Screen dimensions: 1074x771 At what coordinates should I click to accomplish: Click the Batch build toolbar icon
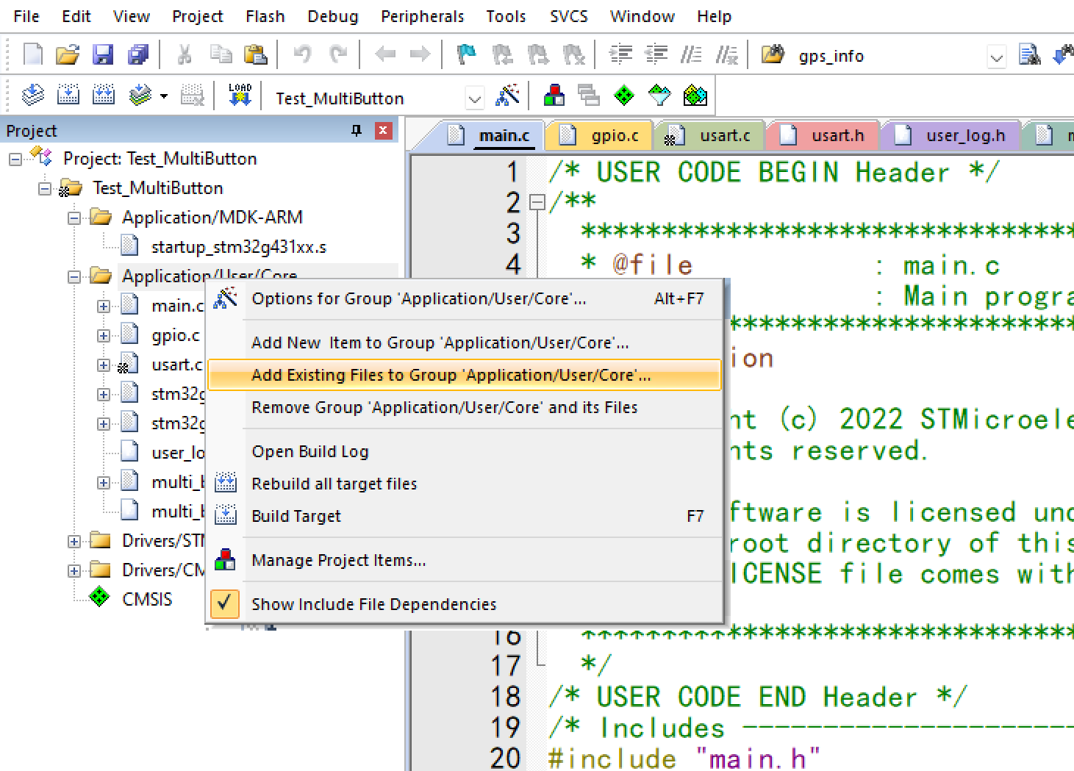[x=140, y=96]
